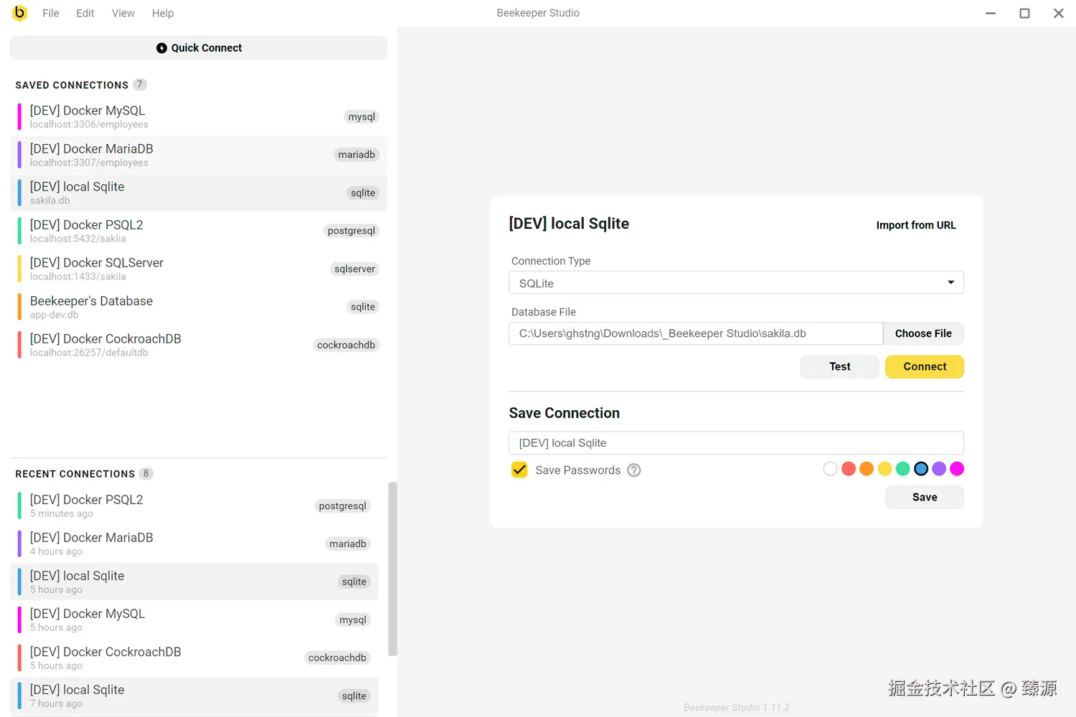This screenshot has height=717, width=1076.
Task: Minimize the Beekeeper Studio window
Action: tap(991, 13)
